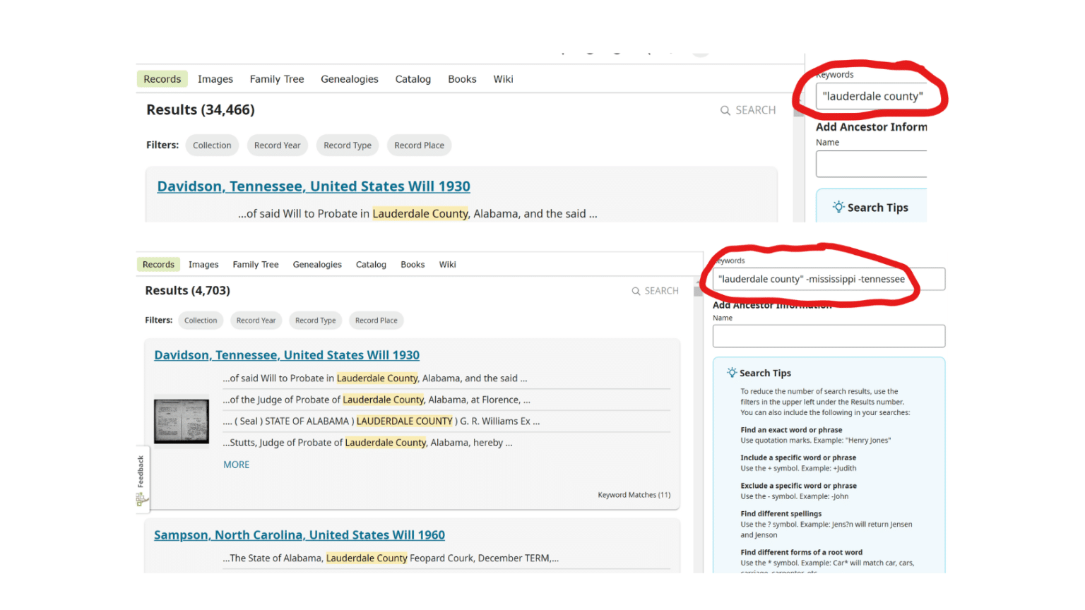Click the document thumbnail for the Davidson will
The height and width of the screenshot is (610, 1085).
181,420
